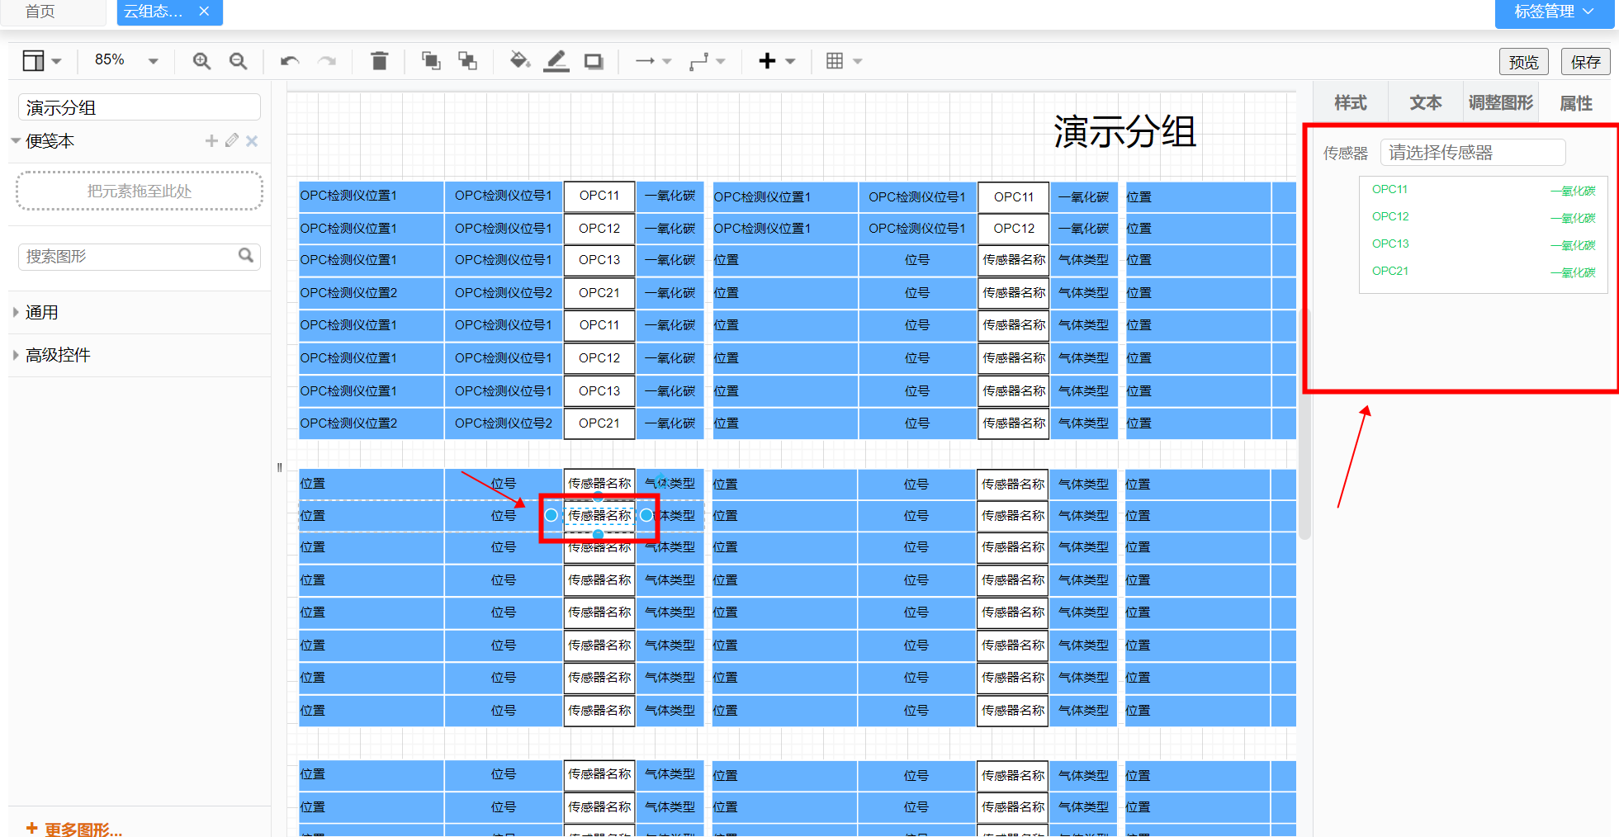This screenshot has width=1619, height=837.
Task: Edit the scratchpad with pencil icon
Action: point(232,141)
